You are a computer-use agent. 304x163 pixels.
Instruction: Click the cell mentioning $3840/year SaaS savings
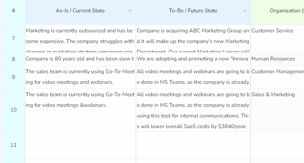(193, 110)
